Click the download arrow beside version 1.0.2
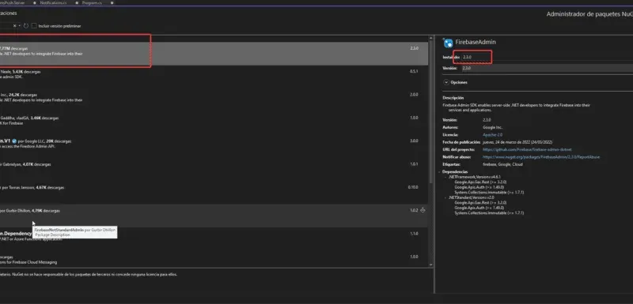 tap(423, 210)
